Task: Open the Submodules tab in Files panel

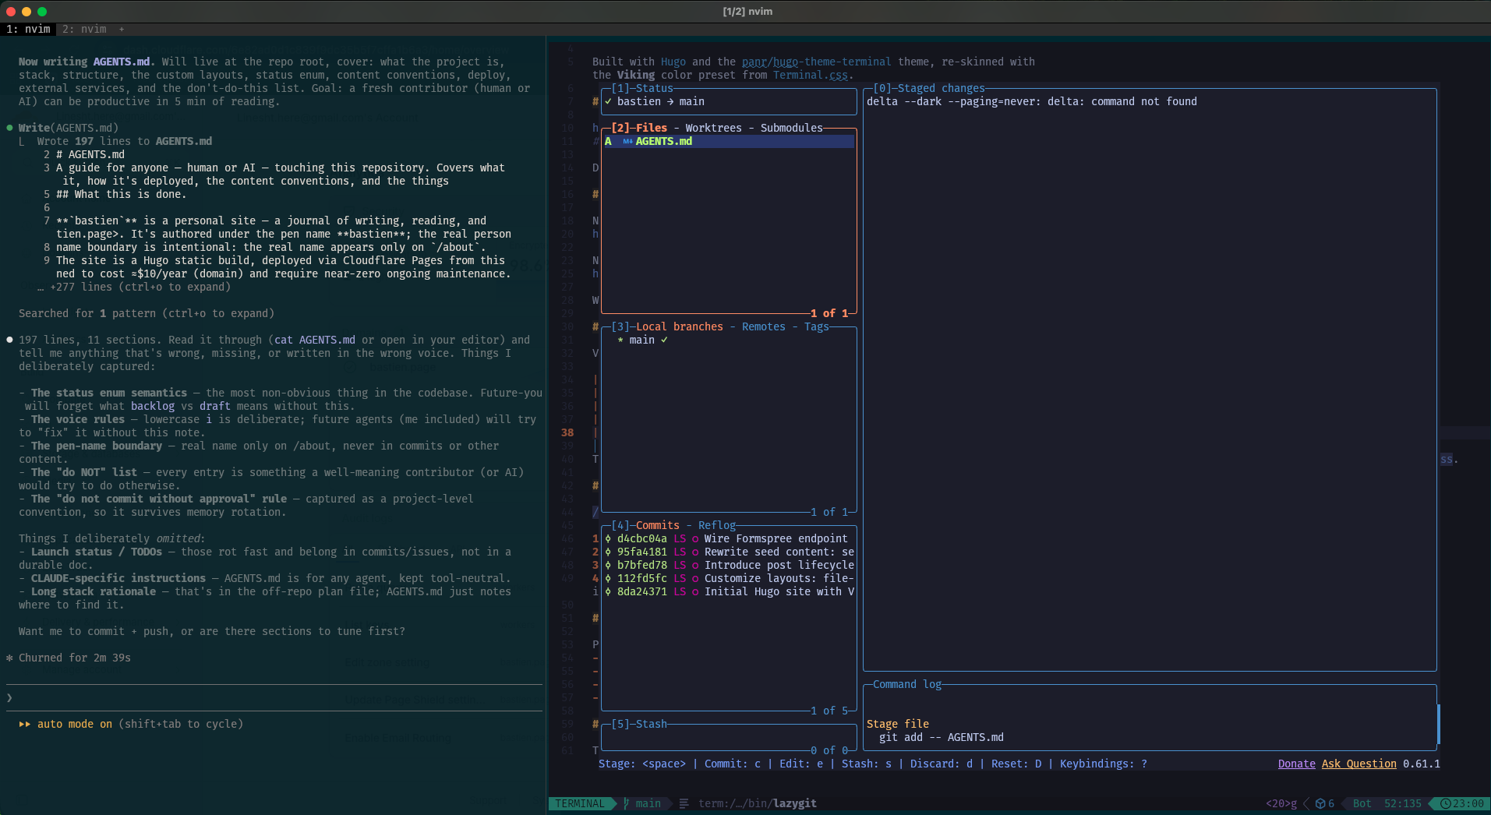Action: pyautogui.click(x=791, y=128)
